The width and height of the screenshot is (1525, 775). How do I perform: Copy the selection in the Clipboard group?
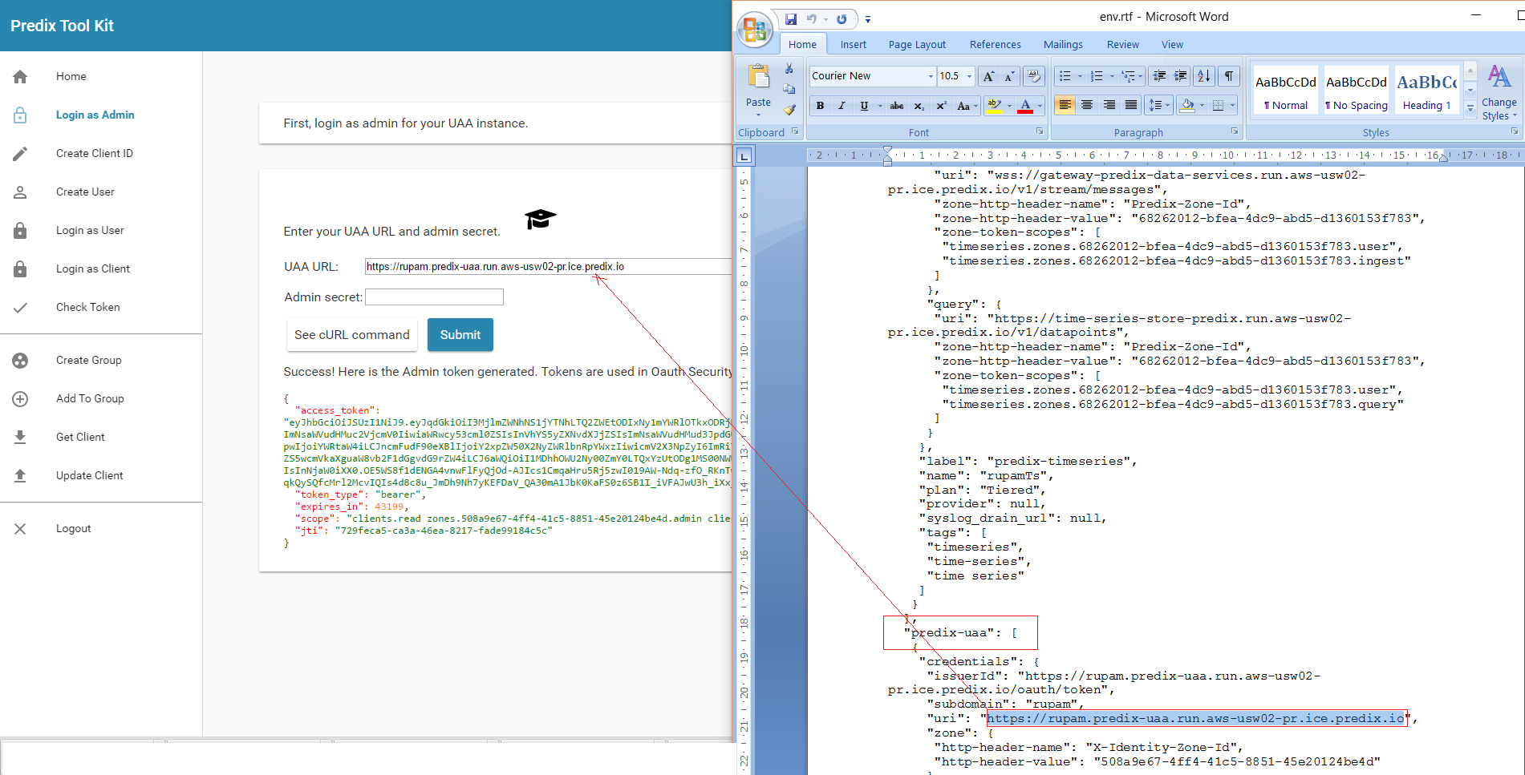[789, 89]
